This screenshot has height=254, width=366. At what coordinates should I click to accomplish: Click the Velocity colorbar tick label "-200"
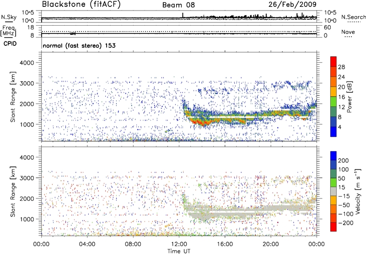click(x=345, y=223)
